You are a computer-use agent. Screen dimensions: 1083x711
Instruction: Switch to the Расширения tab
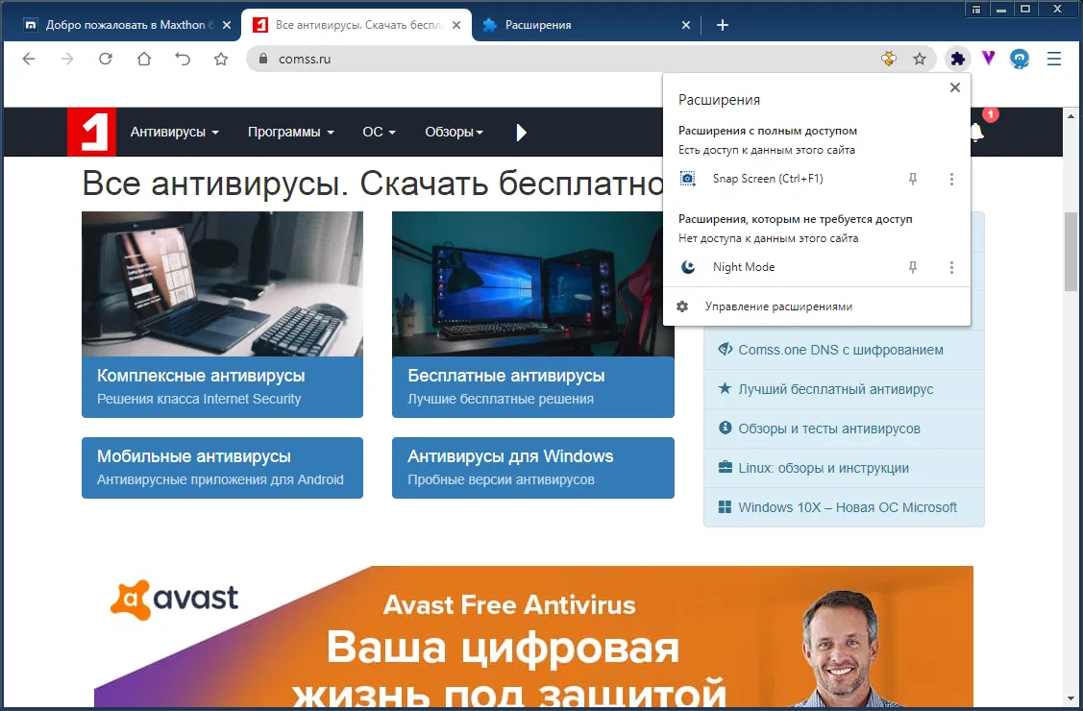coord(587,26)
